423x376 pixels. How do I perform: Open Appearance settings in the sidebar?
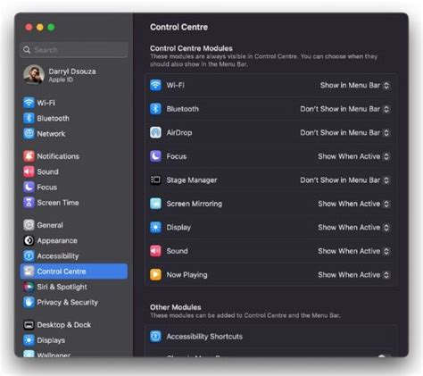[x=74, y=240]
